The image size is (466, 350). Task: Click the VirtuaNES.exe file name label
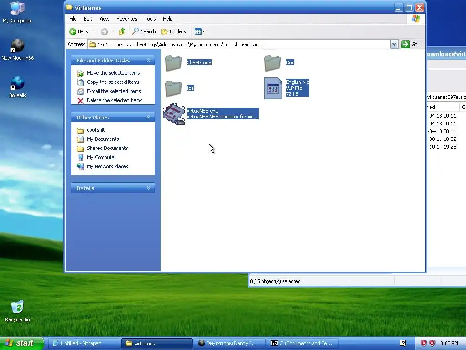pos(203,111)
